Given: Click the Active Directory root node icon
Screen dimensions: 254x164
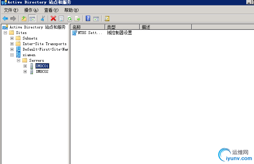Looking at the screenshot, I should [x=5, y=27].
